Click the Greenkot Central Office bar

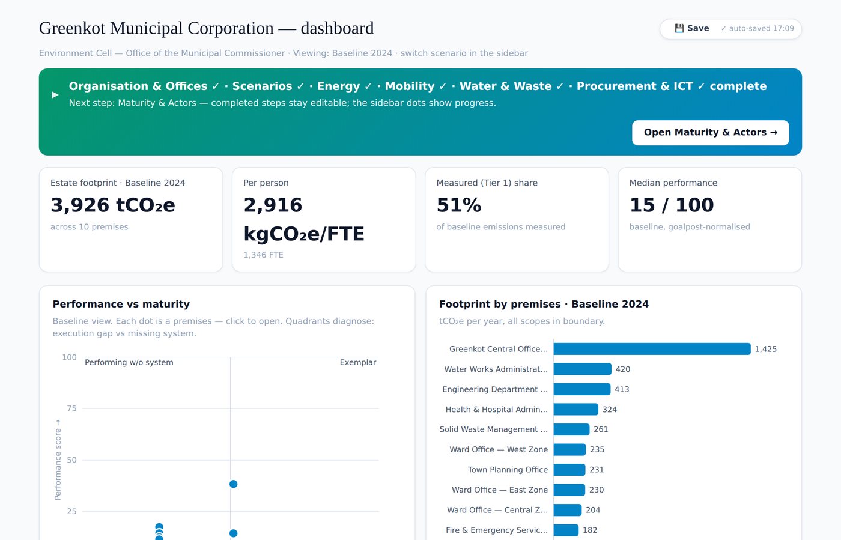pyautogui.click(x=652, y=349)
